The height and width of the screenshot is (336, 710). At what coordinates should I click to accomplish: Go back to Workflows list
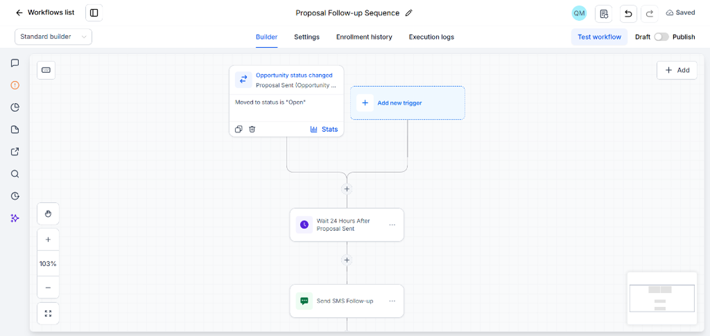pos(45,13)
